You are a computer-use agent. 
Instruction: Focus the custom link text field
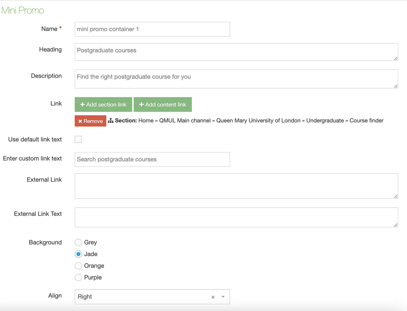152,159
